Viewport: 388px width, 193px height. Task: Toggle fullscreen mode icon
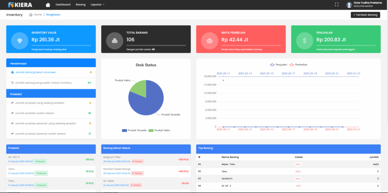[336, 5]
